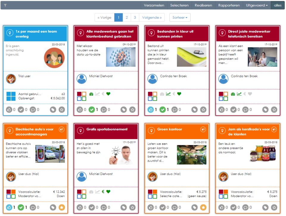Select the Realiseren menu item
286x216 pixels.
pyautogui.click(x=203, y=5)
